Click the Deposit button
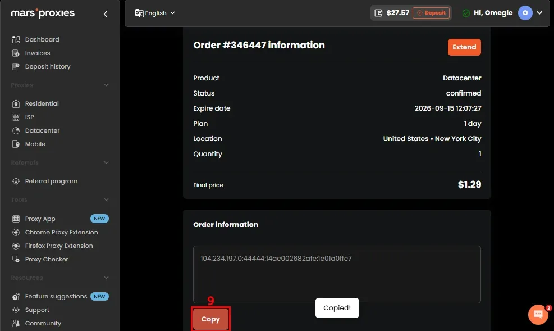This screenshot has width=554, height=331. 431,13
